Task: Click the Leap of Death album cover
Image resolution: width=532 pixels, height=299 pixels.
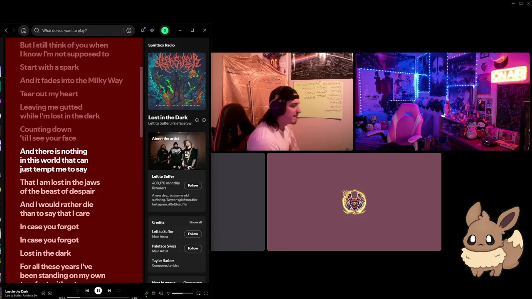Action: pyautogui.click(x=177, y=81)
